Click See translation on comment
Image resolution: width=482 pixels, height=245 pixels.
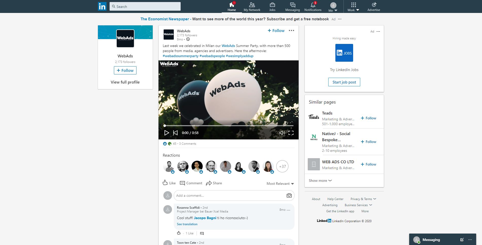point(187,224)
